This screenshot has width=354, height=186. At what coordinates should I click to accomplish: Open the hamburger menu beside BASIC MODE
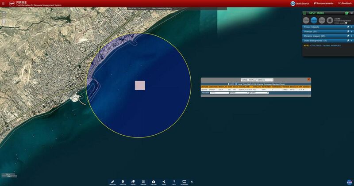[304, 13]
